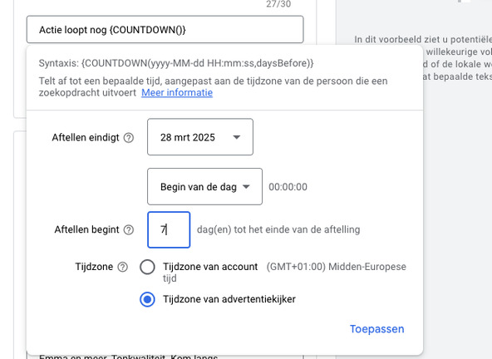Viewport: 492px width, 359px height.
Task: Click the Aftellen eindigt label
Action: 86,137
